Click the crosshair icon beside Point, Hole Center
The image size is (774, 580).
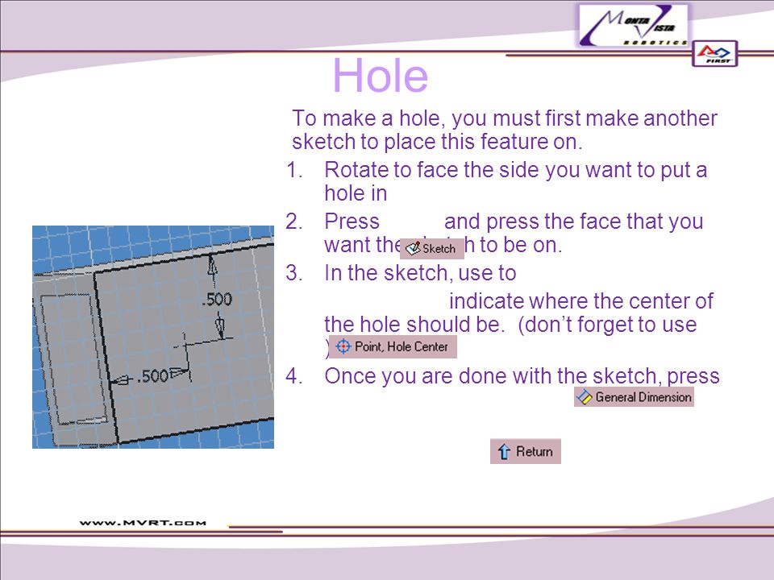[343, 346]
